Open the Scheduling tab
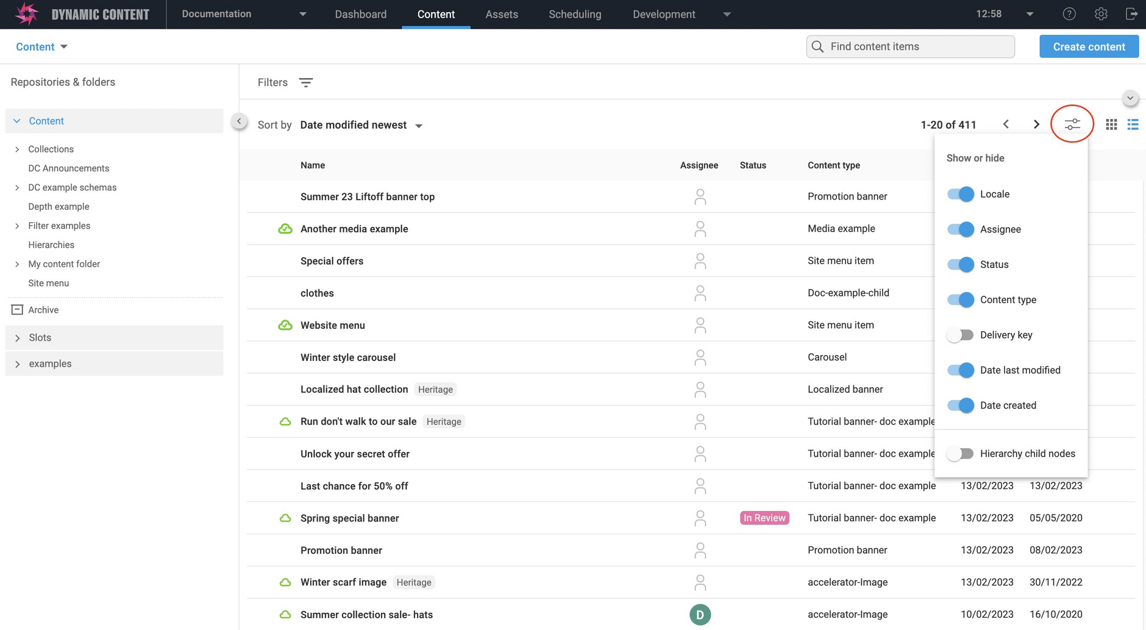Screen dimensions: 1146x630 click(575, 15)
